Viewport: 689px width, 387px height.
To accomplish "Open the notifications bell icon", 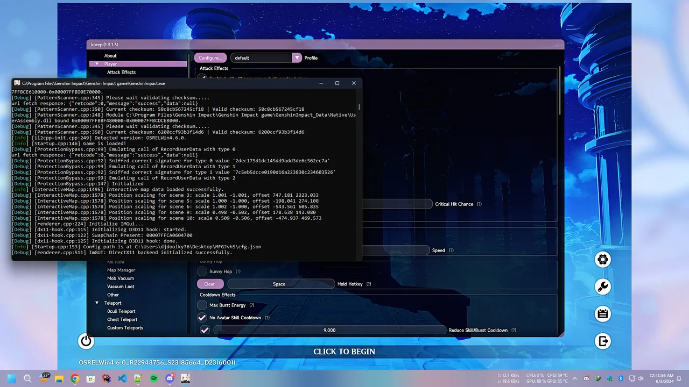I will click(679, 378).
